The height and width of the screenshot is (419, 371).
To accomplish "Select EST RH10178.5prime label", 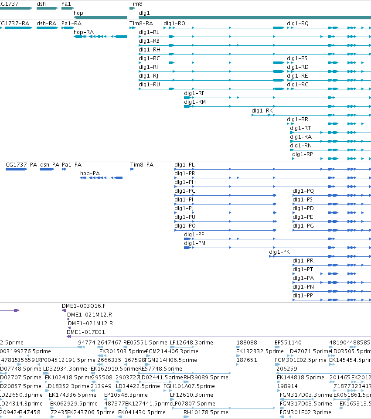I will [206, 412].
